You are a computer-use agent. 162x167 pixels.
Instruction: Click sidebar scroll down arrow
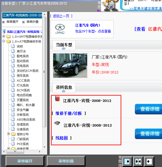[44, 147]
